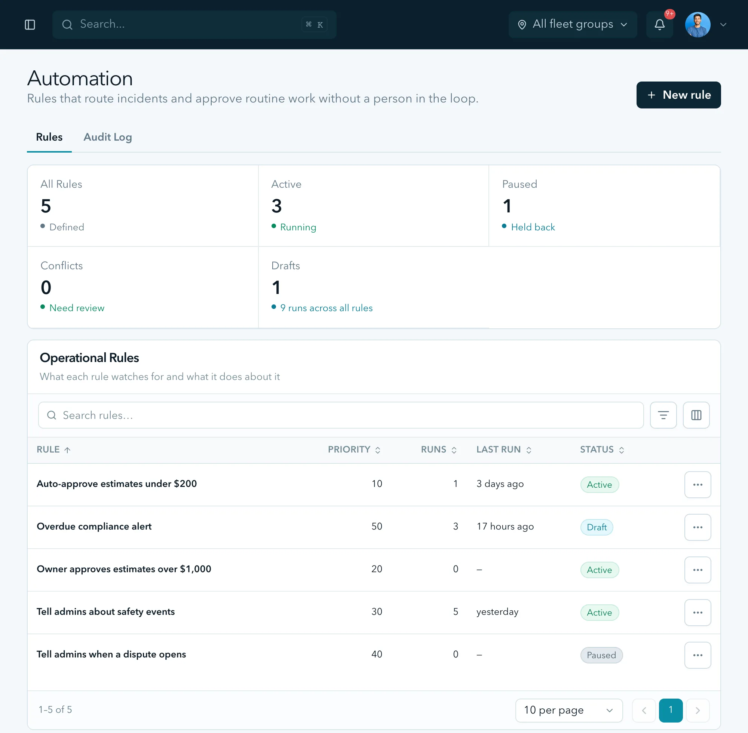Open actions menu for Auto-approve estimates rule
The height and width of the screenshot is (733, 748).
click(x=698, y=484)
